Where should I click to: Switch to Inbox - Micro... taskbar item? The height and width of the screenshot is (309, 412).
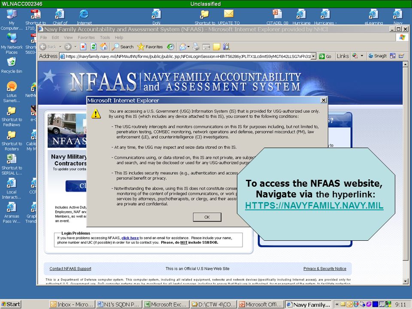(x=72, y=304)
